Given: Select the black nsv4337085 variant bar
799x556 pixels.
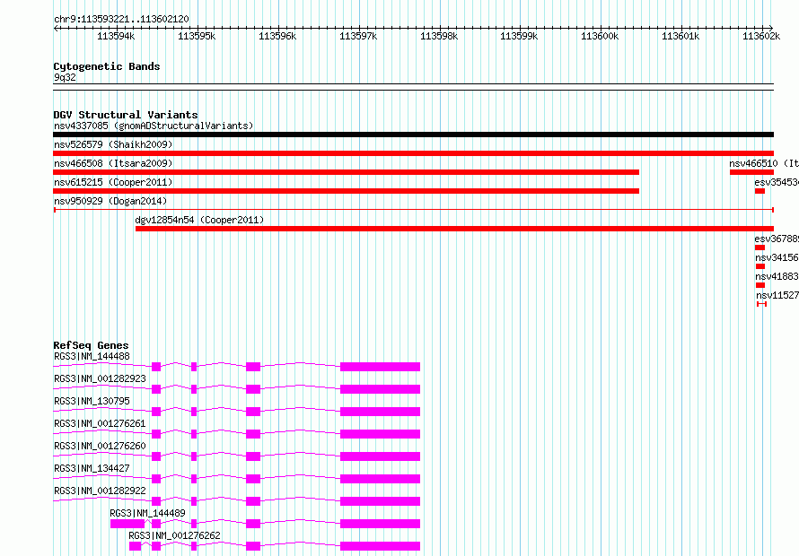Looking at the screenshot, I should click(x=413, y=135).
